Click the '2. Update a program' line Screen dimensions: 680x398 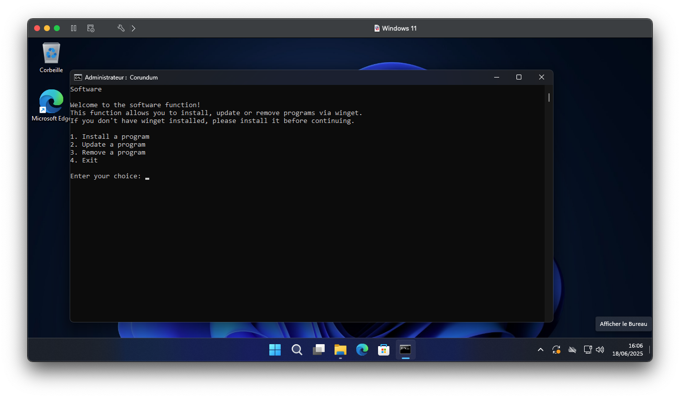click(x=108, y=145)
